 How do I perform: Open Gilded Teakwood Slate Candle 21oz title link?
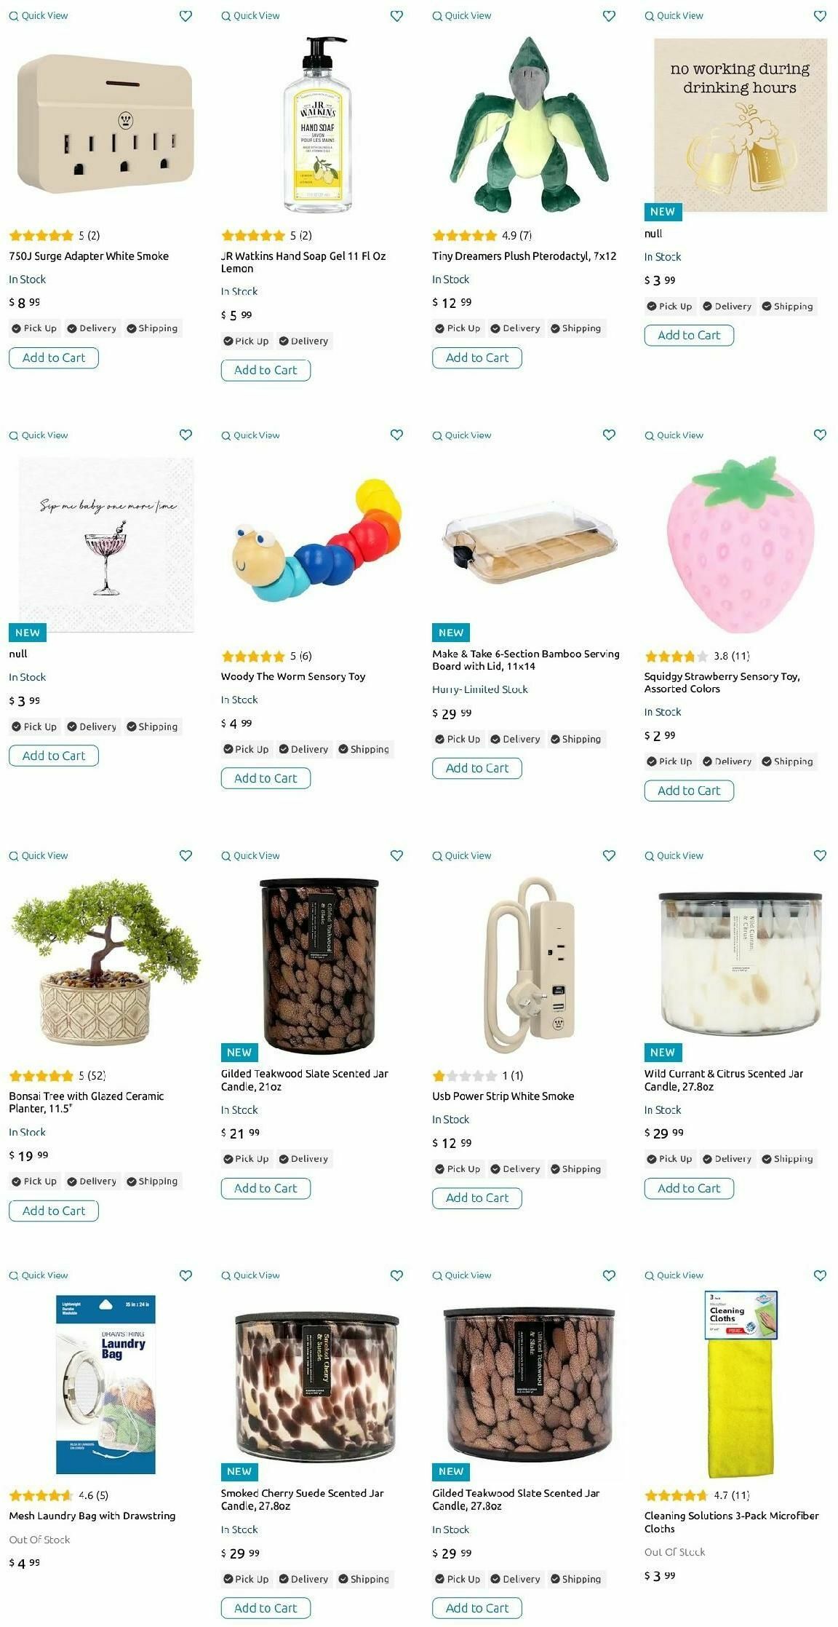click(305, 1080)
